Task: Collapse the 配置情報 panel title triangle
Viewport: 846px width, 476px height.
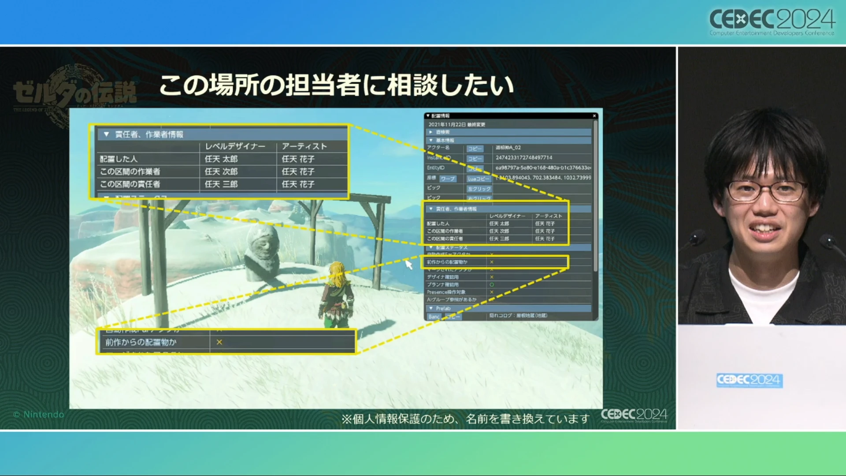Action: coord(428,116)
